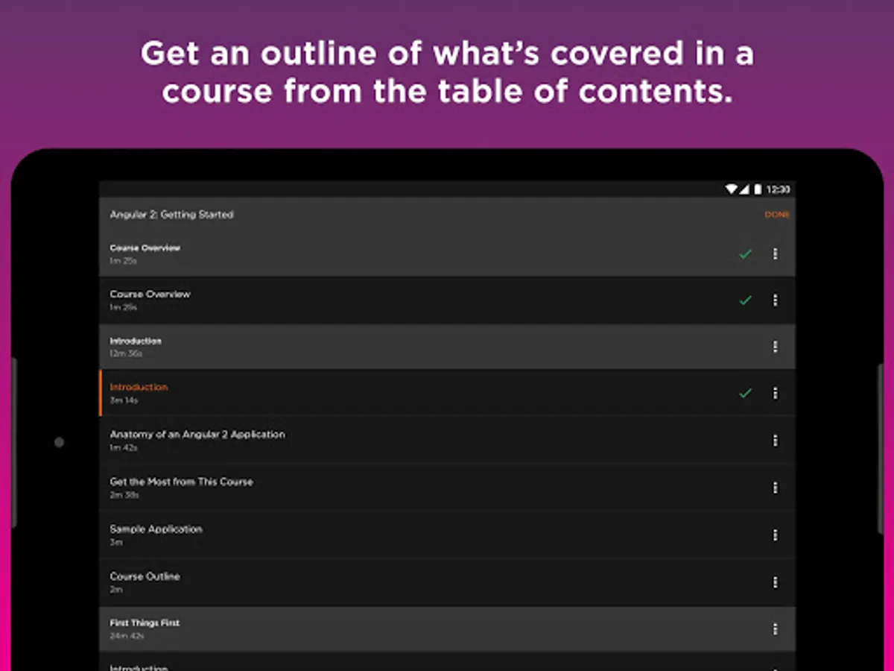The image size is (894, 671).
Task: Open options menu for First Things First module
Action: tap(775, 629)
